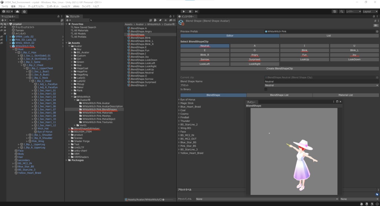Select the Blink_L blendshape clip button

354,50
